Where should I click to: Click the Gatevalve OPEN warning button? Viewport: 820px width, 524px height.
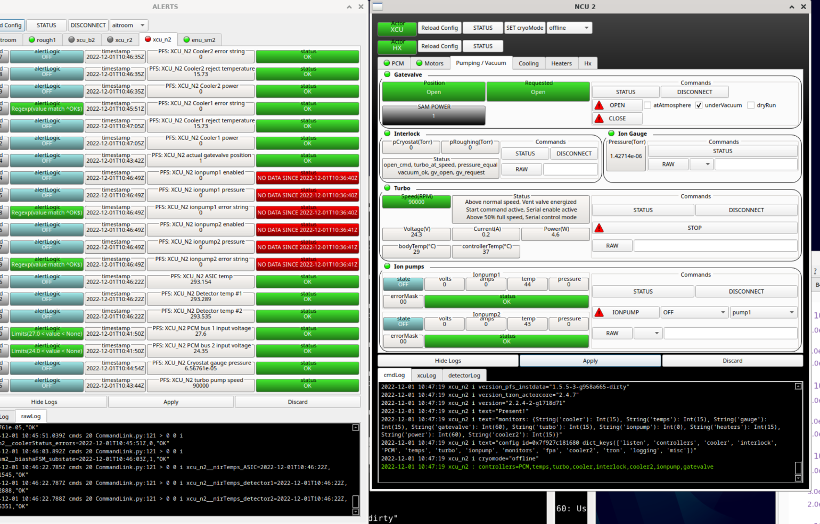tap(617, 105)
